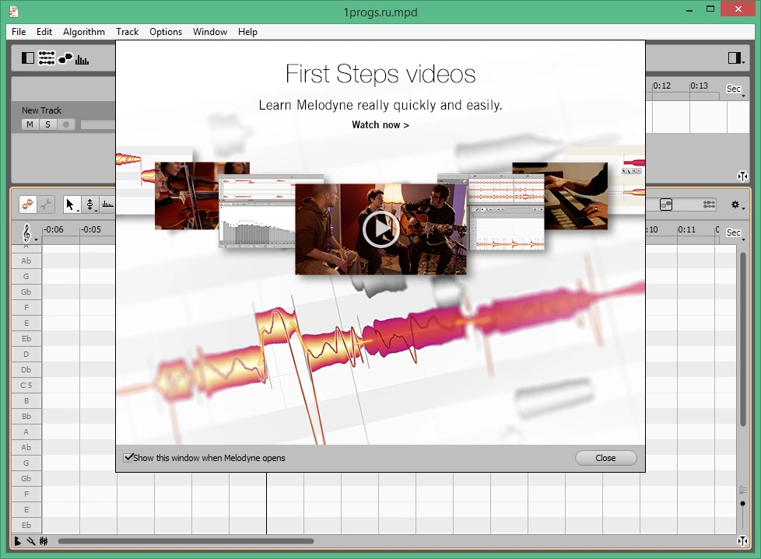Click the wrench icon at bottom left
Viewport: 761px width, 559px height.
click(30, 541)
